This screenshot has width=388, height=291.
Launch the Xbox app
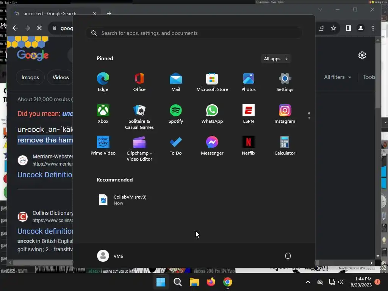coord(103,114)
